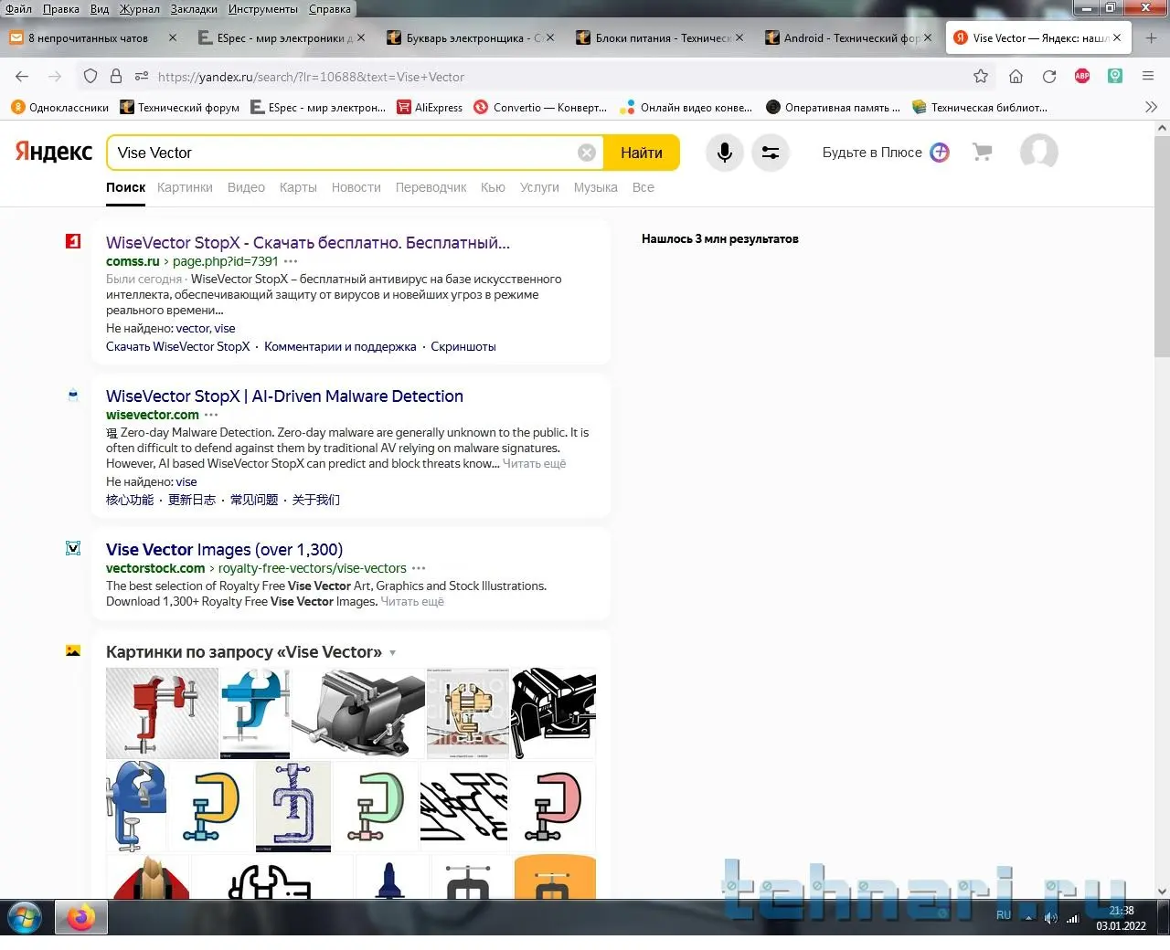Open the user profile avatar
Image resolution: width=1170 pixels, height=950 pixels.
[1039, 153]
